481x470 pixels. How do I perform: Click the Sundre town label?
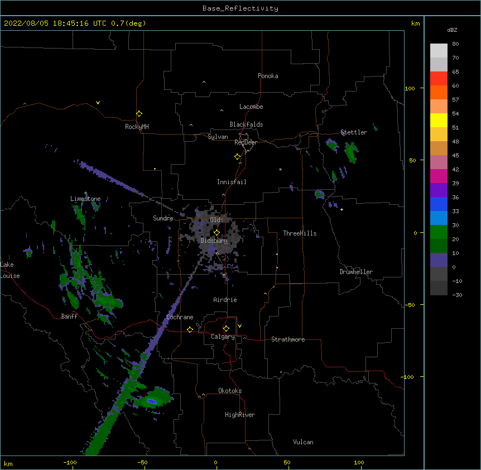tap(163, 218)
